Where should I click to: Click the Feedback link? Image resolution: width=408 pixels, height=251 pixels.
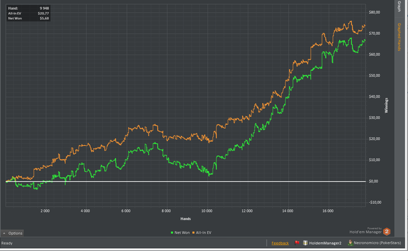pos(280,243)
